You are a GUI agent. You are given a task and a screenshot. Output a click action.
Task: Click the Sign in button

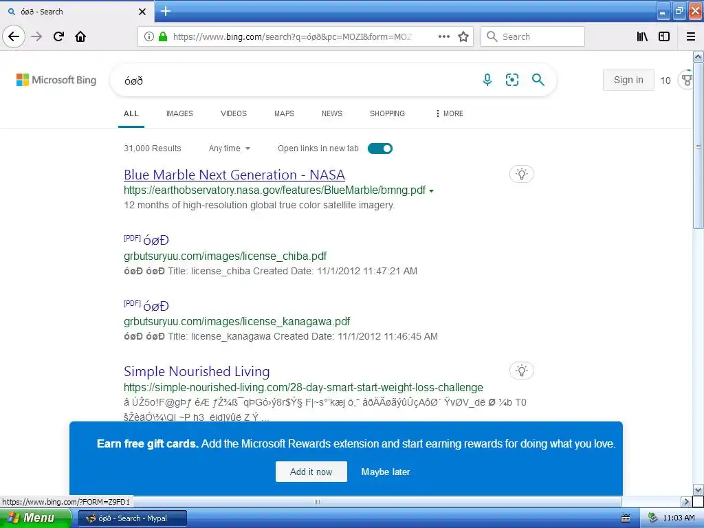pyautogui.click(x=628, y=80)
